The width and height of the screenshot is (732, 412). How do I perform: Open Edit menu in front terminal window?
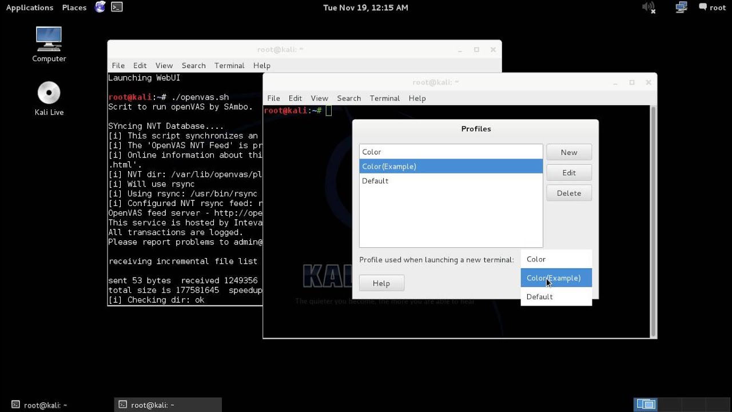295,98
